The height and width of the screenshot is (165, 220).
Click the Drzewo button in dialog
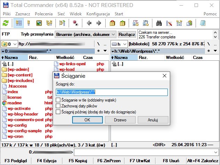[120, 120]
